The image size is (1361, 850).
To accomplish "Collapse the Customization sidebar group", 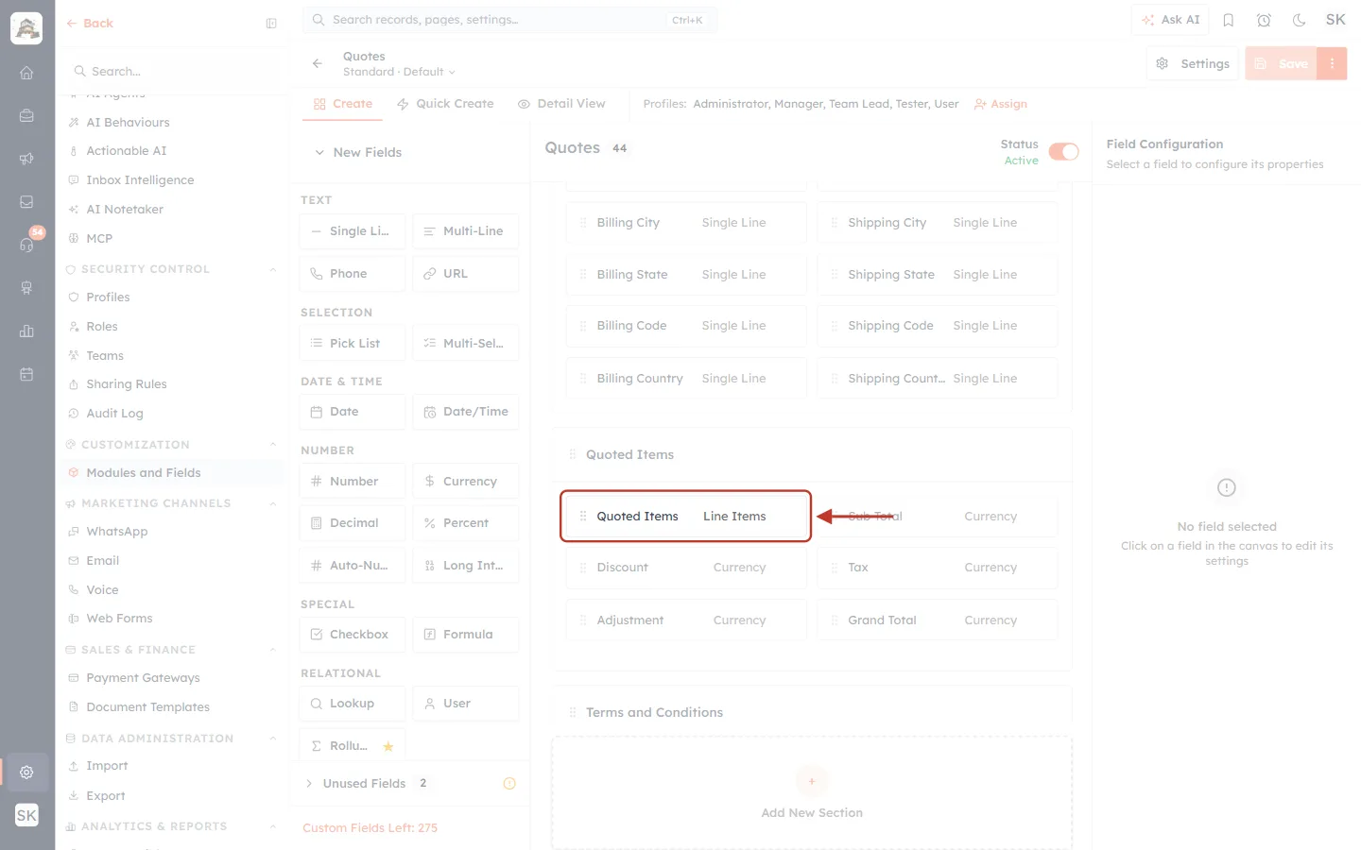I will 273,445.
